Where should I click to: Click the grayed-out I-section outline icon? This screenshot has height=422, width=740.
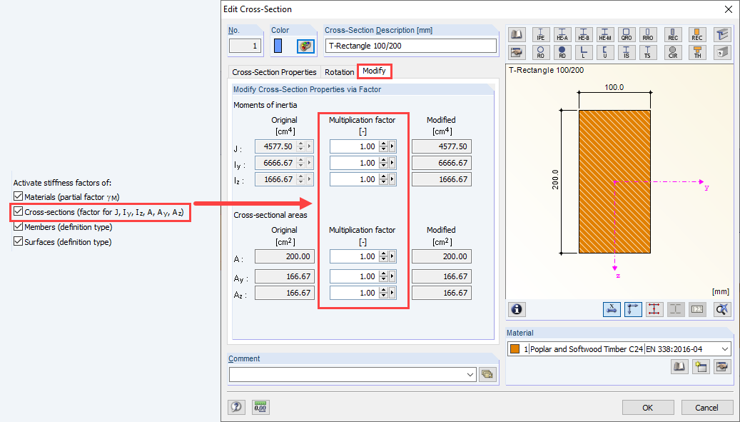click(x=676, y=309)
